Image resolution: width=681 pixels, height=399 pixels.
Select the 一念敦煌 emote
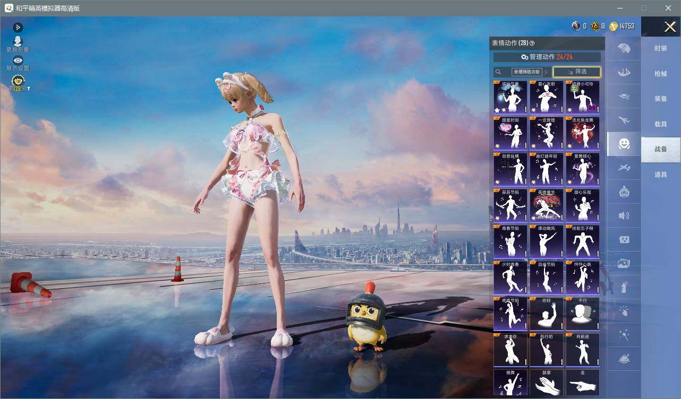(x=546, y=133)
